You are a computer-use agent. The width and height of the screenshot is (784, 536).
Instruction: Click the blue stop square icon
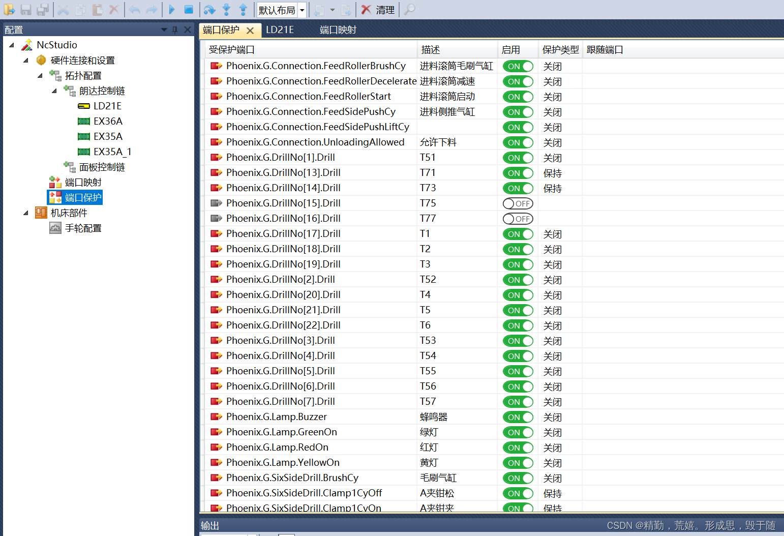coord(189,9)
